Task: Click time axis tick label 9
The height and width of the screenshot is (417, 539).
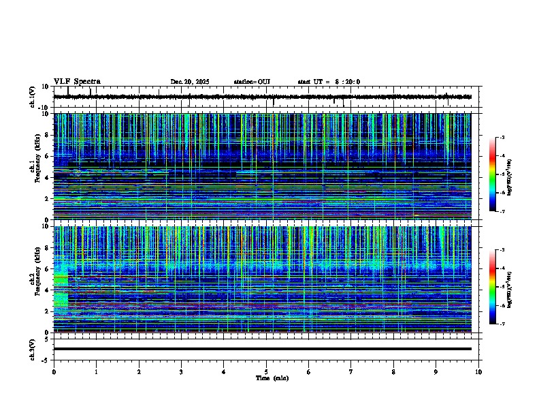Action: click(436, 372)
